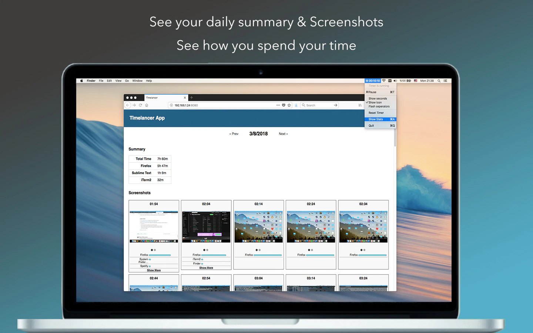
Task: Click the volume icon in menu bar
Action: 395,81
